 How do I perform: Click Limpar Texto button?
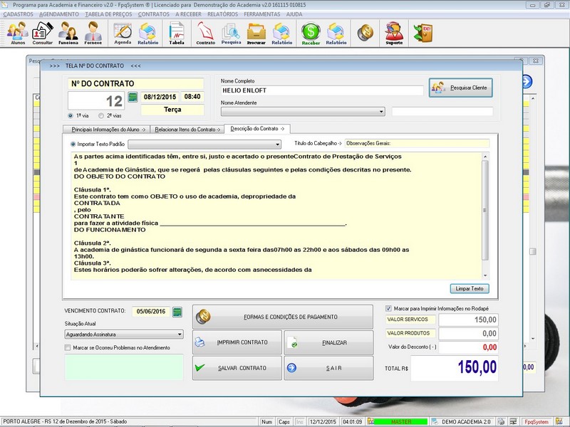point(470,288)
